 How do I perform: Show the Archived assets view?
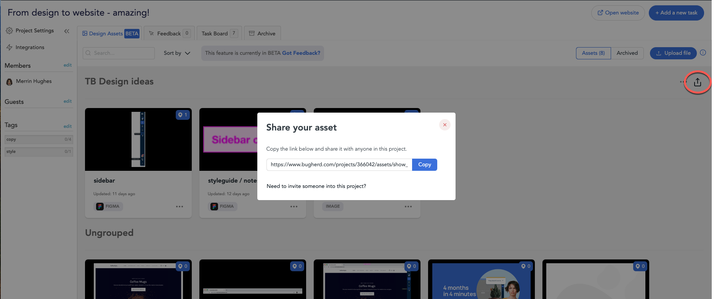627,53
